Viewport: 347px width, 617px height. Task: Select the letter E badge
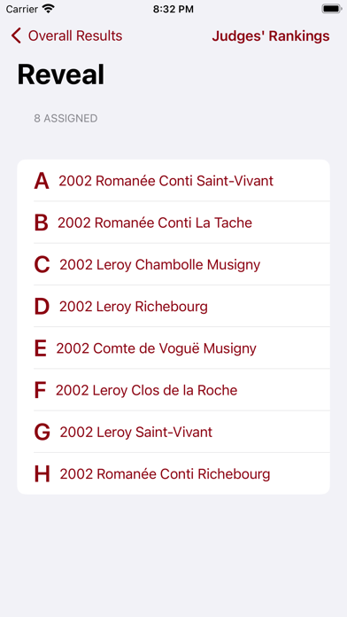(41, 348)
